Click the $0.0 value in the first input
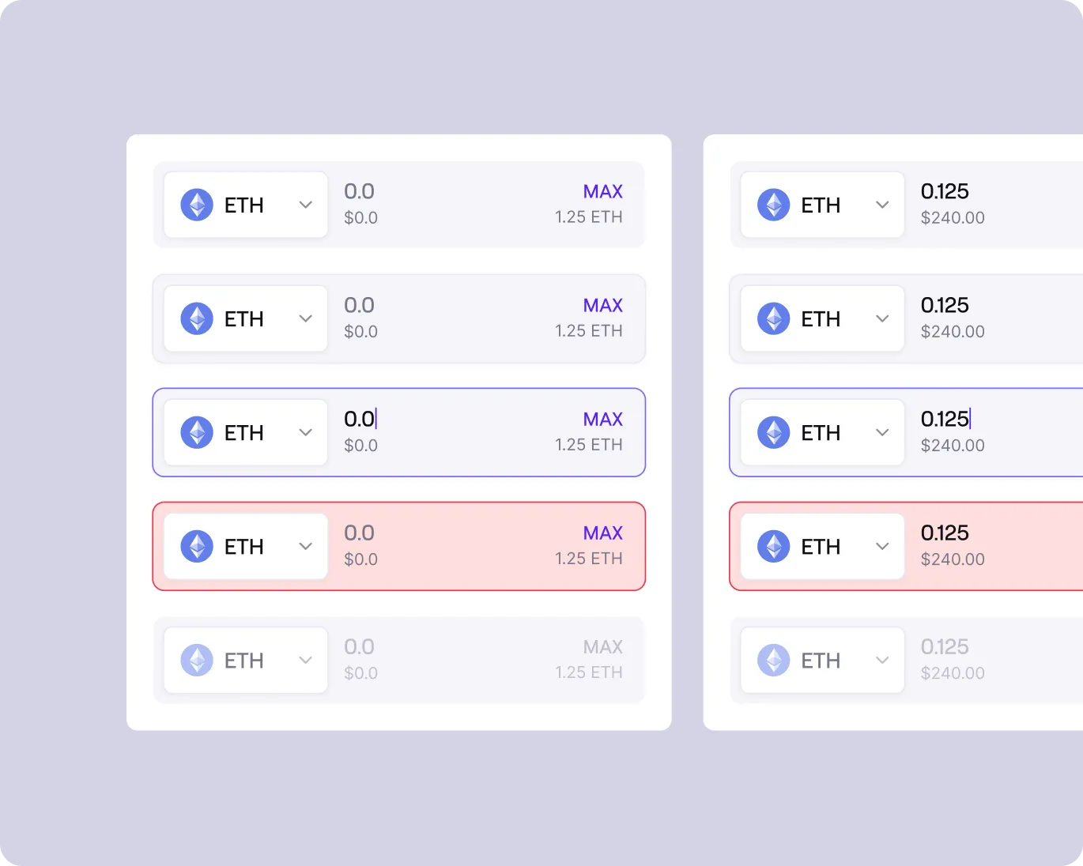 (360, 217)
